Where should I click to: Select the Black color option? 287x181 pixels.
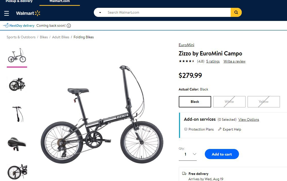tap(195, 102)
